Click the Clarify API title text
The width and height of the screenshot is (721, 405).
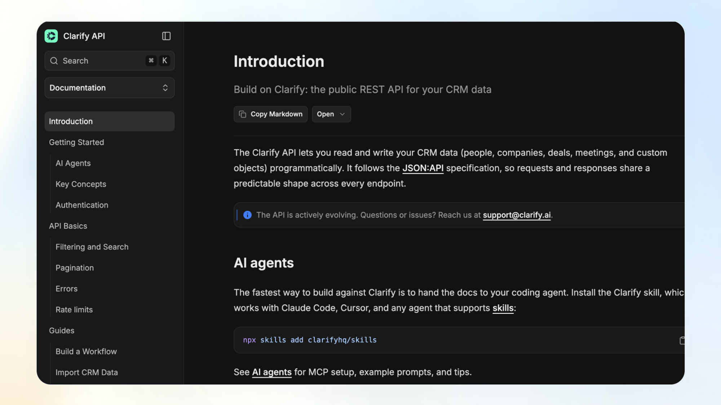84,36
